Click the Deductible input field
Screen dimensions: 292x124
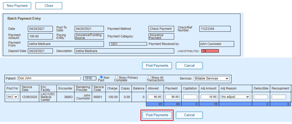click(261, 97)
